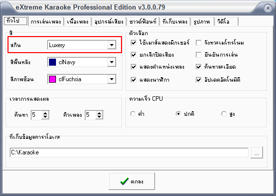Select the สูง CPU speed radio button
Viewport: 276px width, 196px height.
pyautogui.click(x=223, y=114)
